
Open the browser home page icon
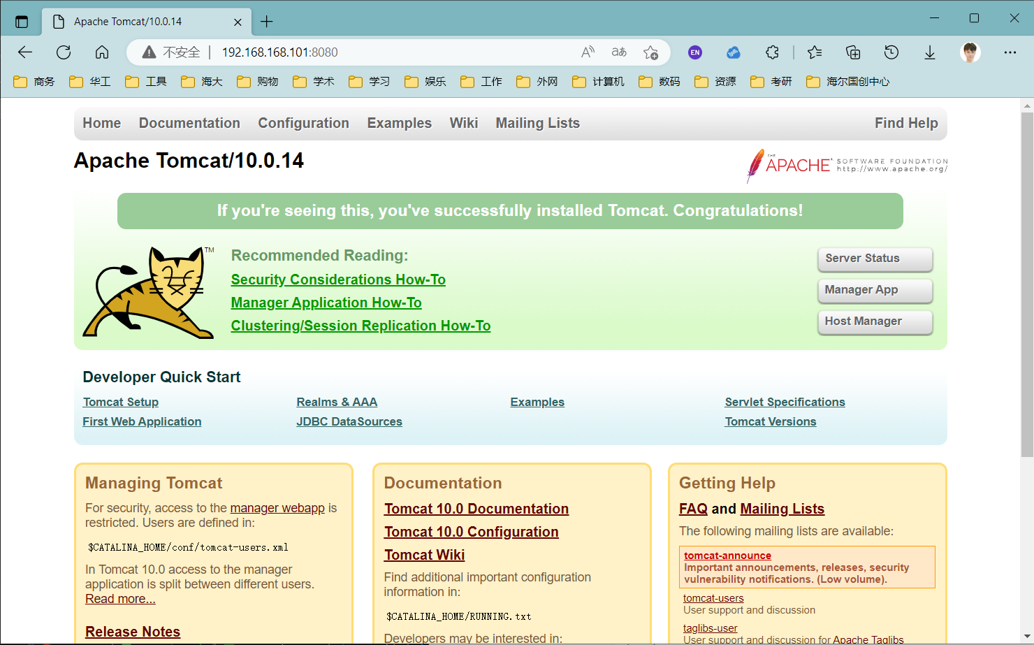click(102, 52)
